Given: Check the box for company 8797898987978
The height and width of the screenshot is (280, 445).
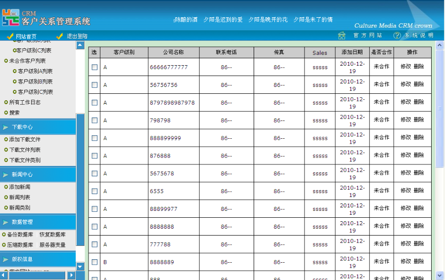Looking at the screenshot, I should (94, 103).
